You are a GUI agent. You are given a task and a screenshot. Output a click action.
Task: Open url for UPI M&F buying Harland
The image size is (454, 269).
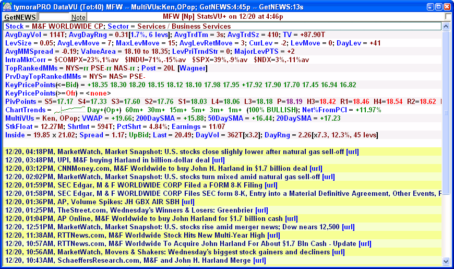click(x=218, y=160)
